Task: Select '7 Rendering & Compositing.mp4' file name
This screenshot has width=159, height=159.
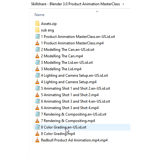Action: (68, 121)
